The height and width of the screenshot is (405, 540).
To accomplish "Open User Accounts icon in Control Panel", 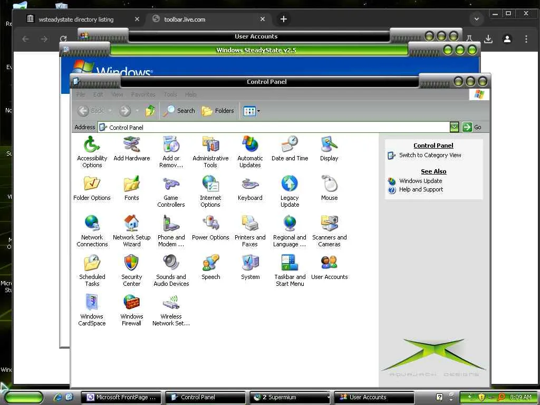I will [x=329, y=267].
